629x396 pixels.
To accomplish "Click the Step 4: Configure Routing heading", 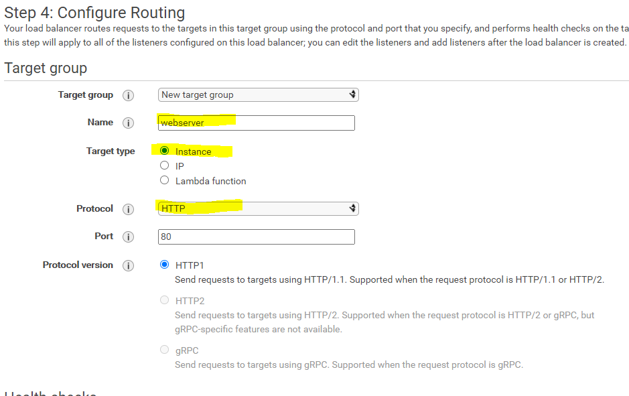I will pyautogui.click(x=94, y=12).
